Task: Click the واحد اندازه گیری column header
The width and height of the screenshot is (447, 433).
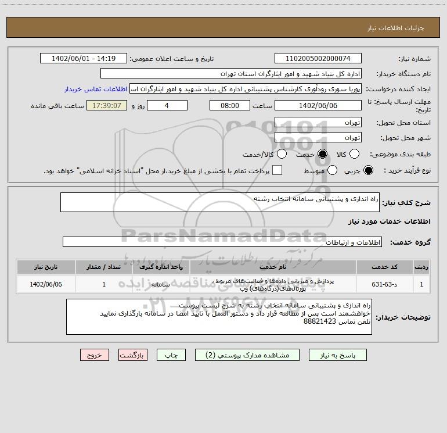Action: (x=161, y=267)
